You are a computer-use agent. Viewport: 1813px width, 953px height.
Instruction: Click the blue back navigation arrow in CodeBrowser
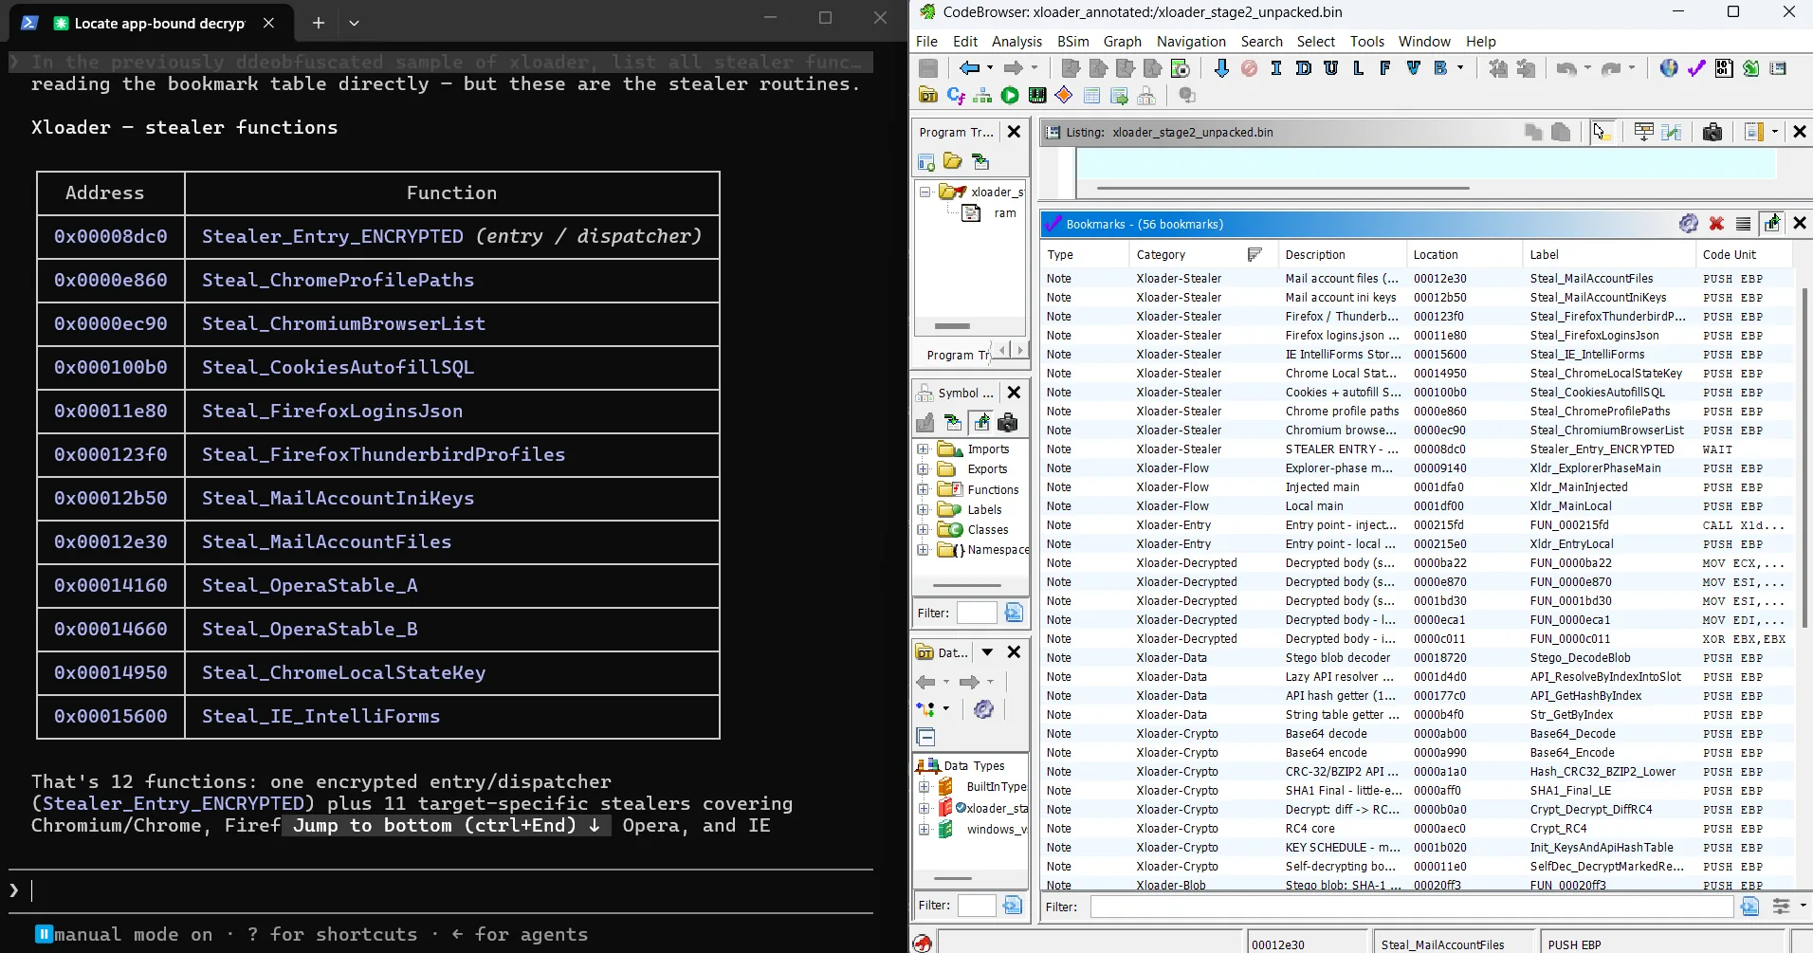point(969,68)
